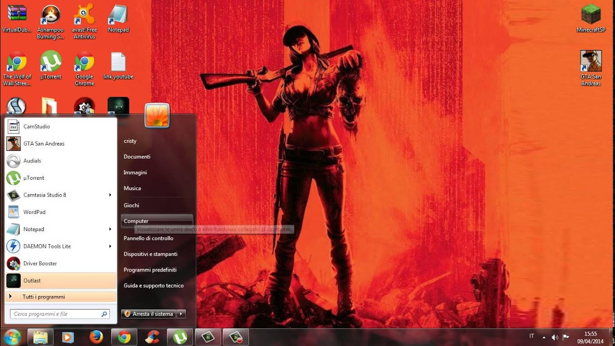Open the volume control in system tray
This screenshot has width=615, height=346.
click(x=555, y=337)
